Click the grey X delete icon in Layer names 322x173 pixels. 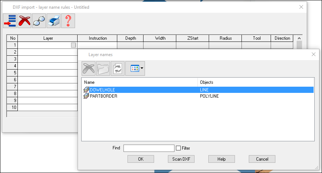pyautogui.click(x=89, y=68)
